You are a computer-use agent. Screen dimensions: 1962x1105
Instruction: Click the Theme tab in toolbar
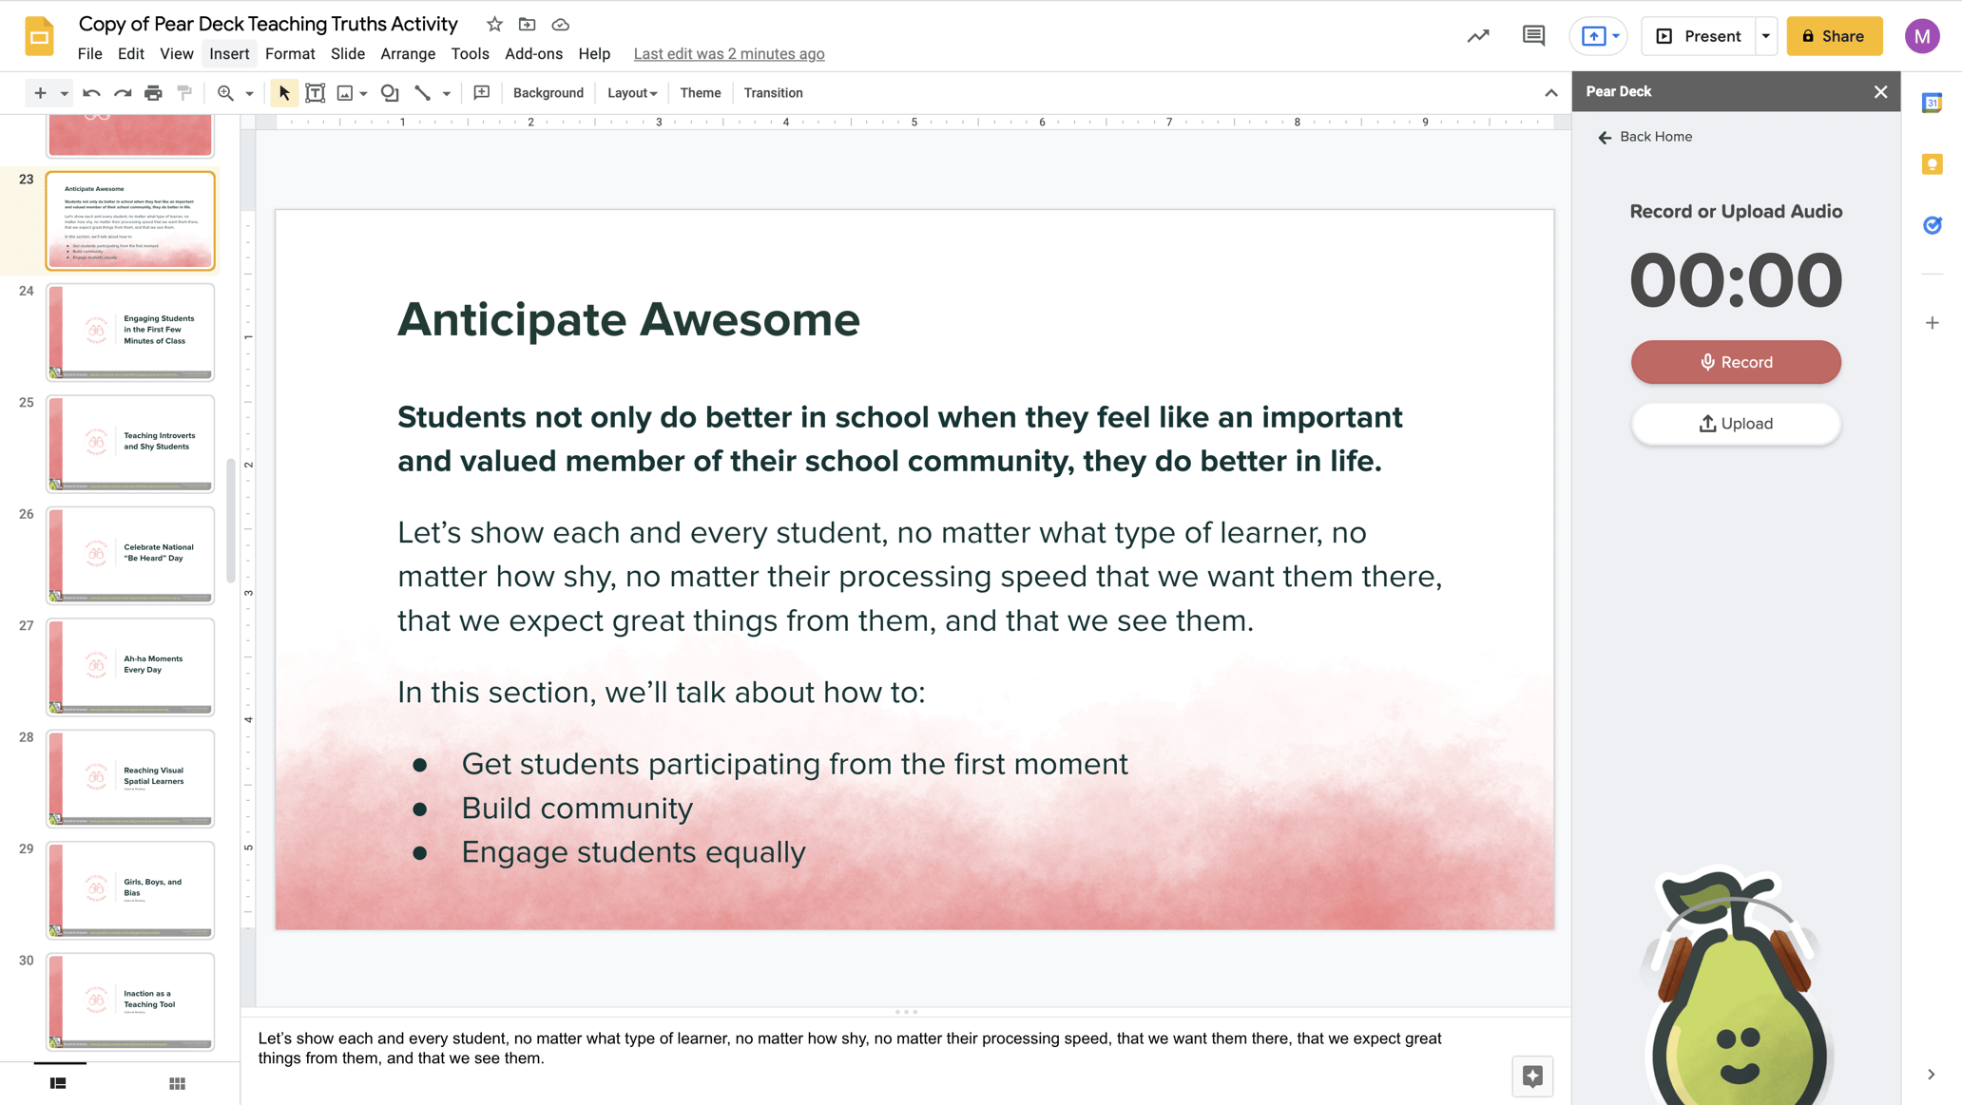698,93
